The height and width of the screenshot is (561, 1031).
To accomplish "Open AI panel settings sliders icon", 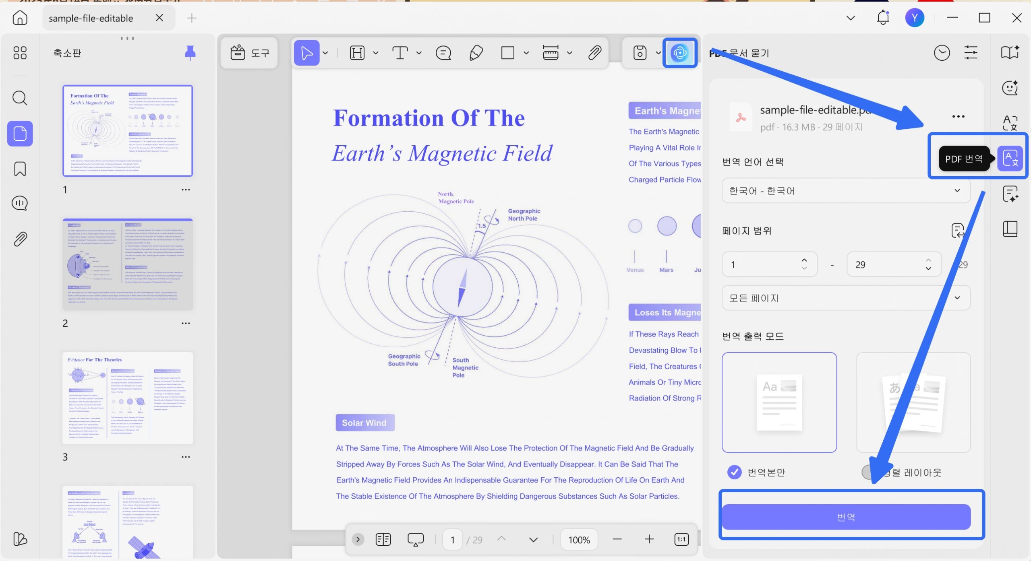I will [971, 53].
